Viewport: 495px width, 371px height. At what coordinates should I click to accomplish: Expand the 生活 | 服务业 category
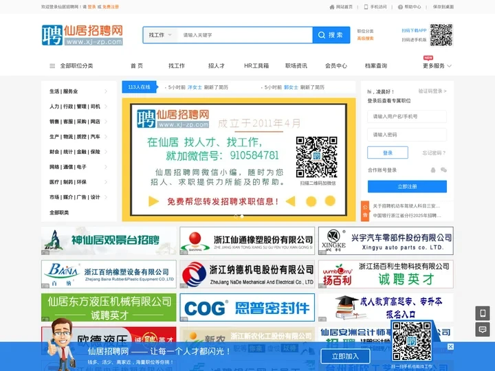point(78,91)
